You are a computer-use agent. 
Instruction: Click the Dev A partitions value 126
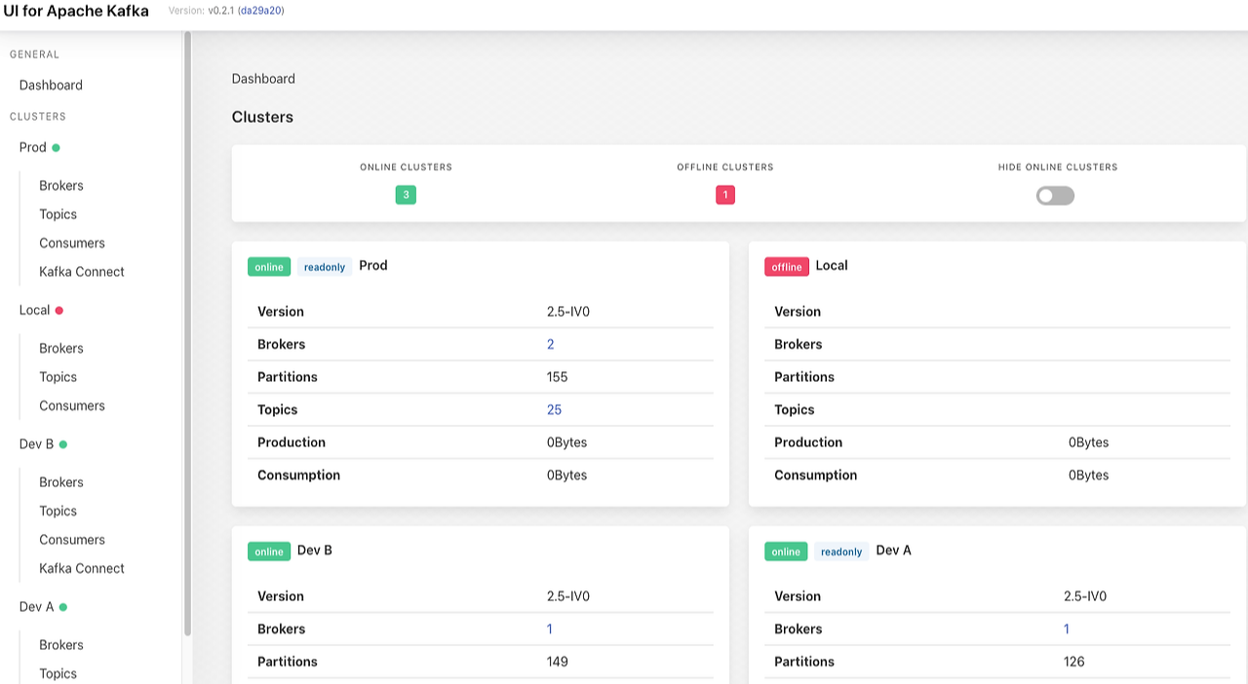(1074, 662)
